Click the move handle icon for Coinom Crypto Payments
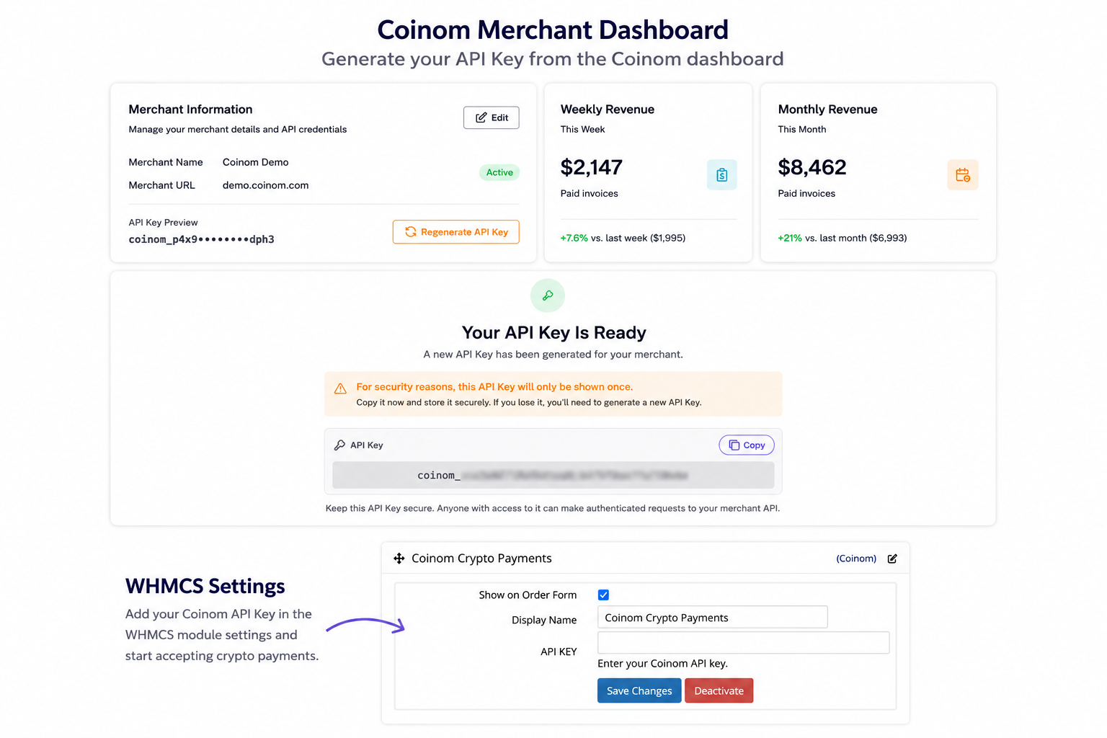Screen dimensions: 1107x738 399,559
